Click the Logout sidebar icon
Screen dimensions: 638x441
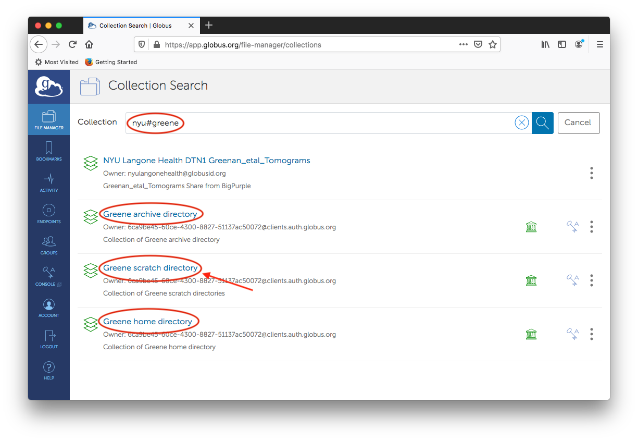tap(49, 338)
